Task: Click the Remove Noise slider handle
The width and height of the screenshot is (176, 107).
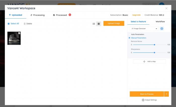Action: 154,45
